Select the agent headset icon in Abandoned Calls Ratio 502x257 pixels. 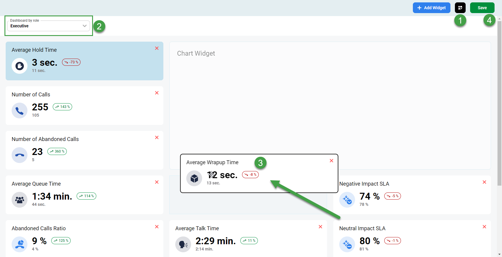(x=19, y=244)
